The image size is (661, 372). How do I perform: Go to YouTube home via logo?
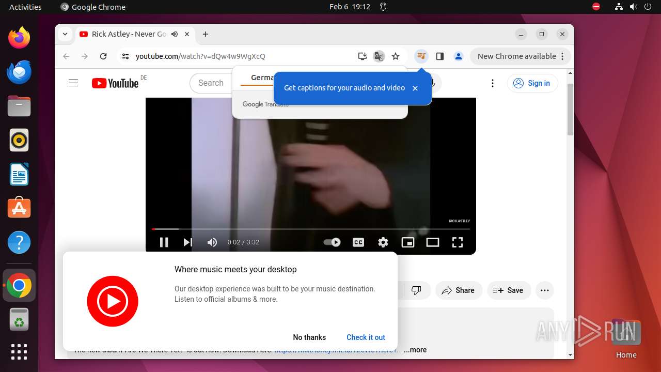(115, 83)
